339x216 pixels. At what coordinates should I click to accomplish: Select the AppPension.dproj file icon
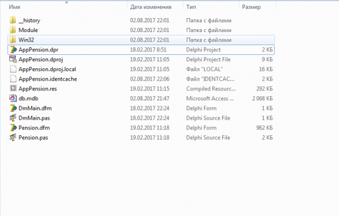pyautogui.click(x=13, y=59)
